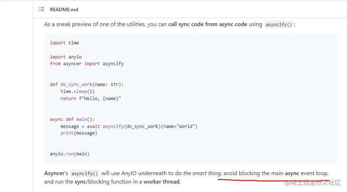Click the README.md file title

pyautogui.click(x=64, y=10)
